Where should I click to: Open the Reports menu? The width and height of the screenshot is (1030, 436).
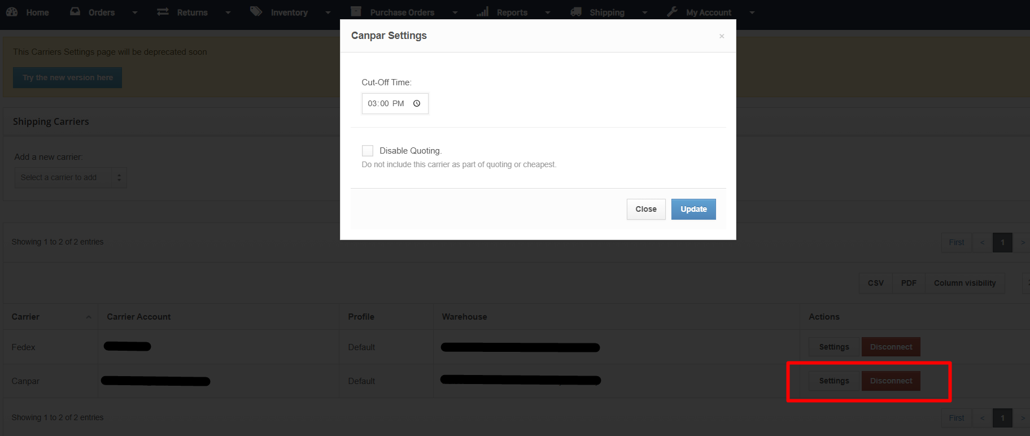pyautogui.click(x=512, y=12)
